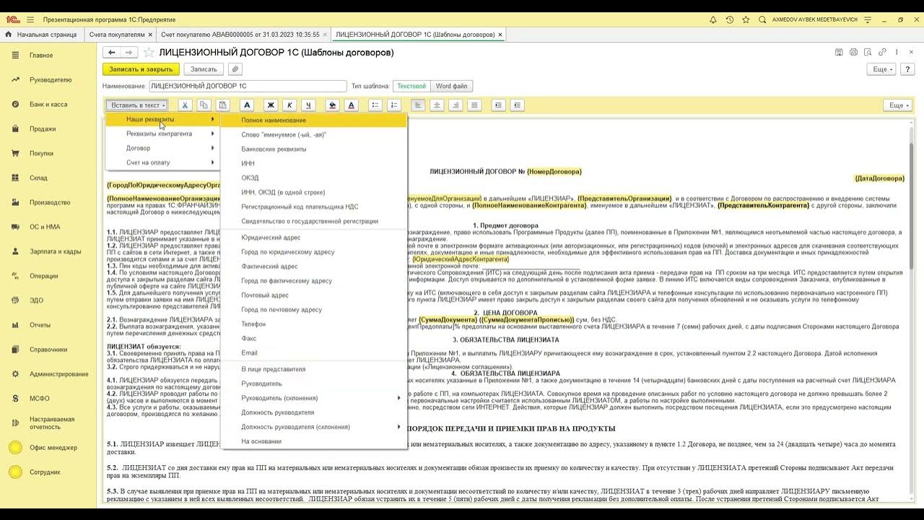Screen dimensions: 924x520
Task: Select 'Телефон' menu item
Action: 313,324
